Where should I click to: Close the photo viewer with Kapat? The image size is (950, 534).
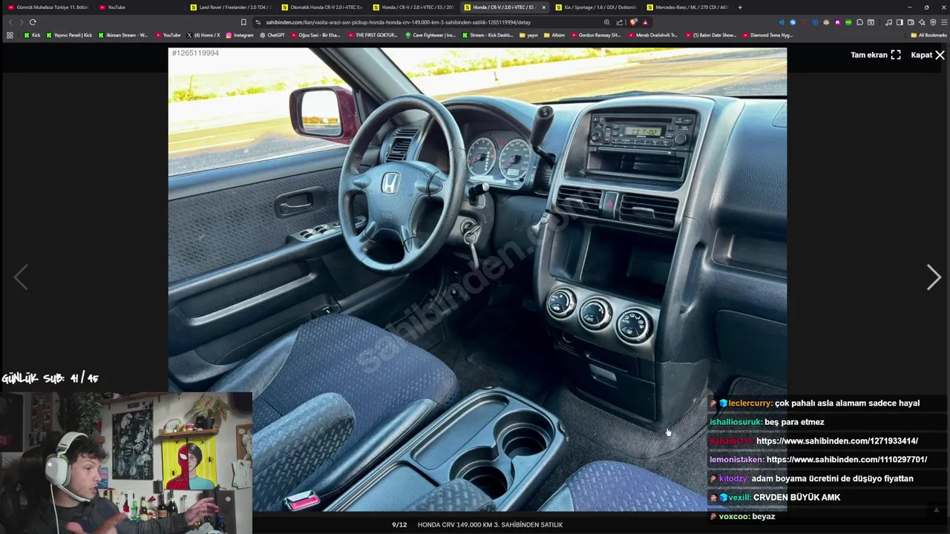928,55
